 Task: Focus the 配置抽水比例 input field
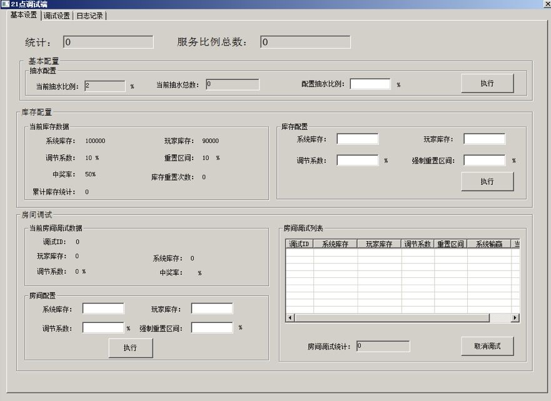tap(370, 84)
